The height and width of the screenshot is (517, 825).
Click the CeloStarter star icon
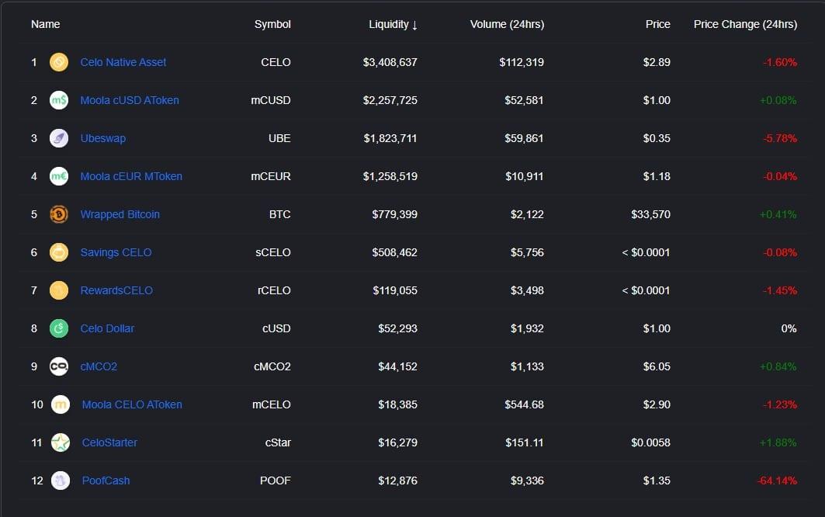(61, 442)
